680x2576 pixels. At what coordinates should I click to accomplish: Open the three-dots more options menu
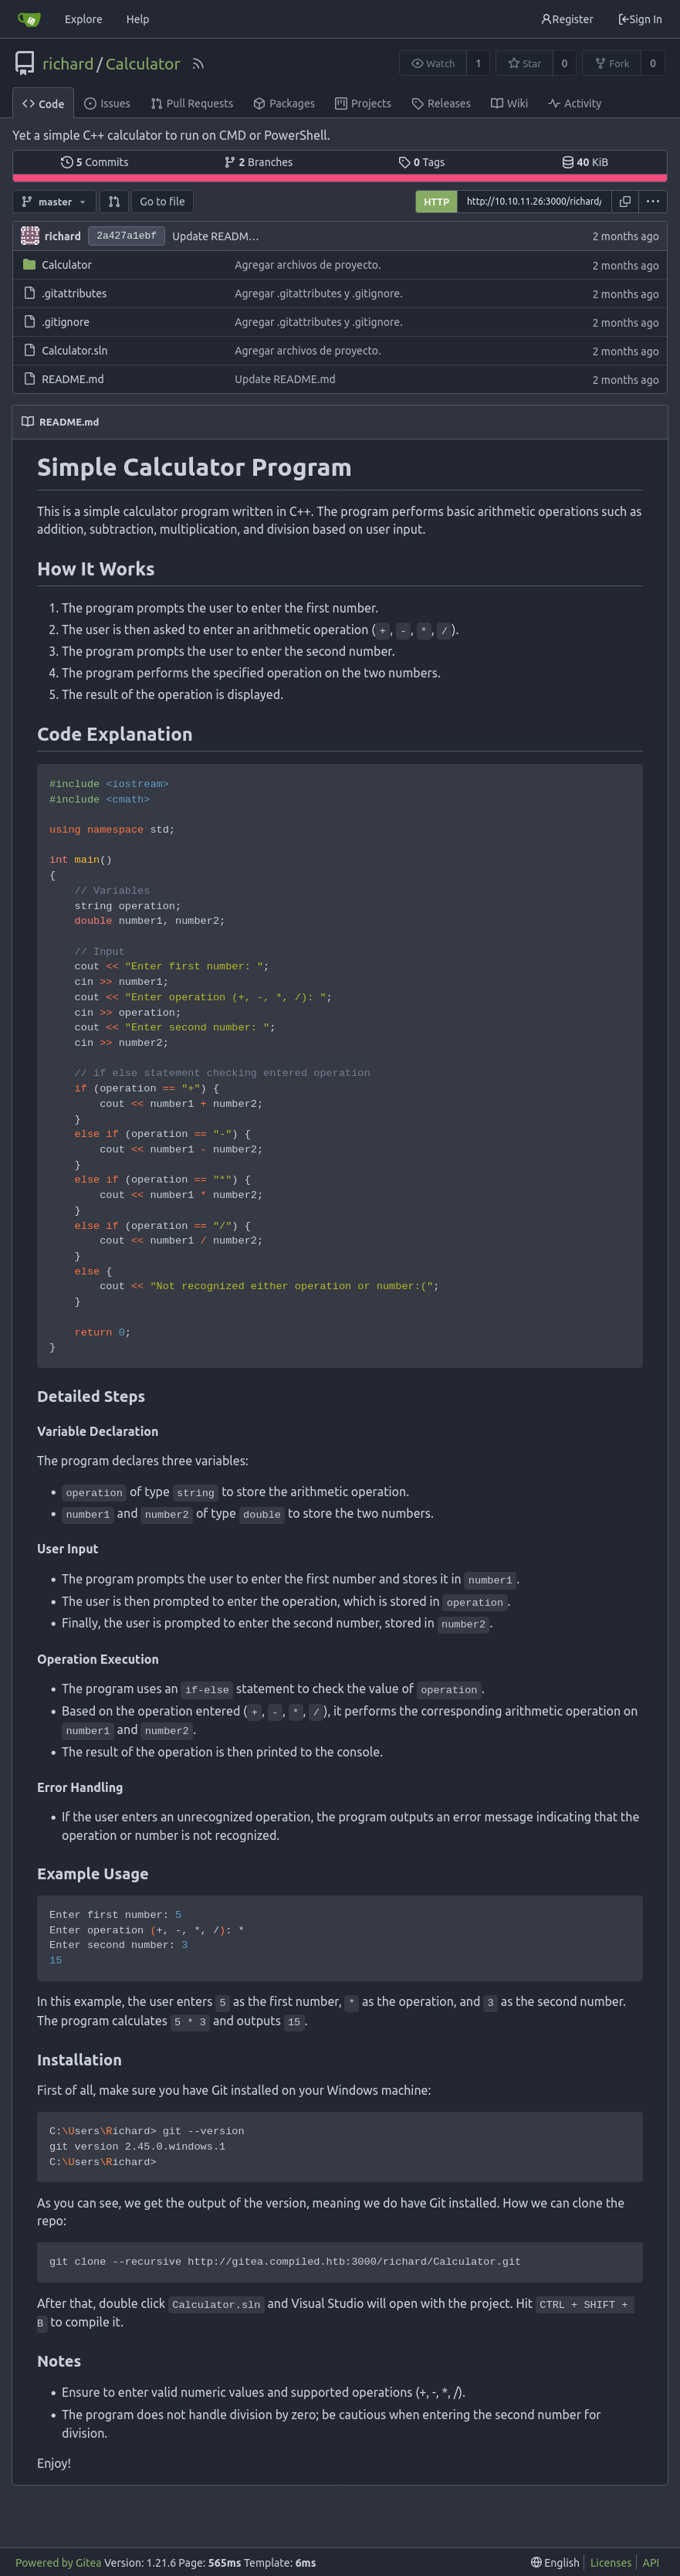(653, 202)
